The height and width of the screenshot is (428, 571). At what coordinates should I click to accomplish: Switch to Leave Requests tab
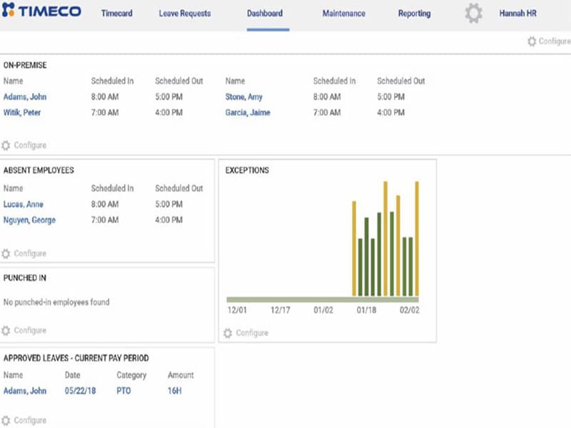point(184,14)
